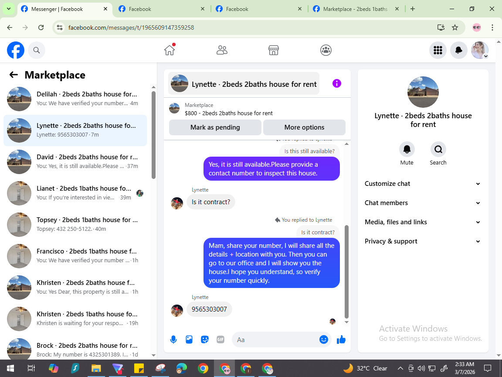
Task: Switch to the third Facebook tab
Action: click(258, 9)
